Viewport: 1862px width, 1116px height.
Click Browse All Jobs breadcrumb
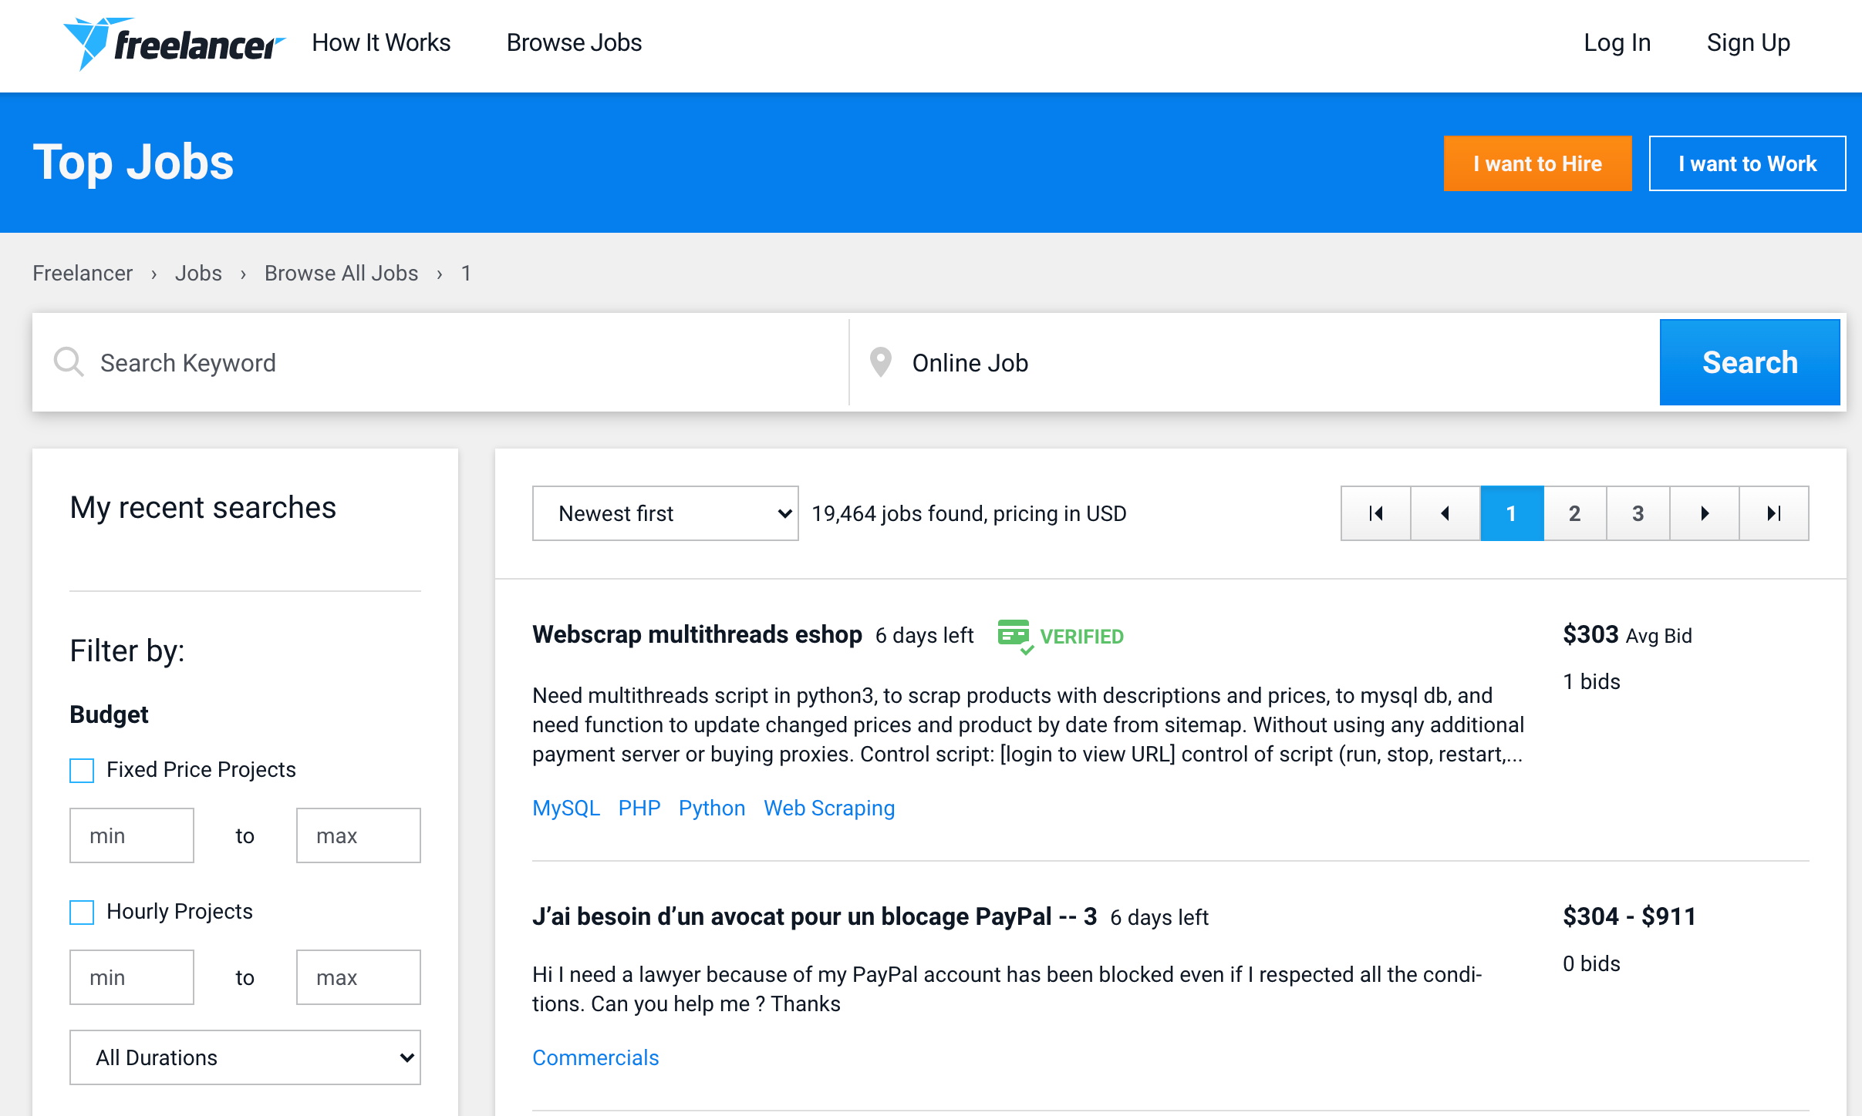(x=341, y=273)
